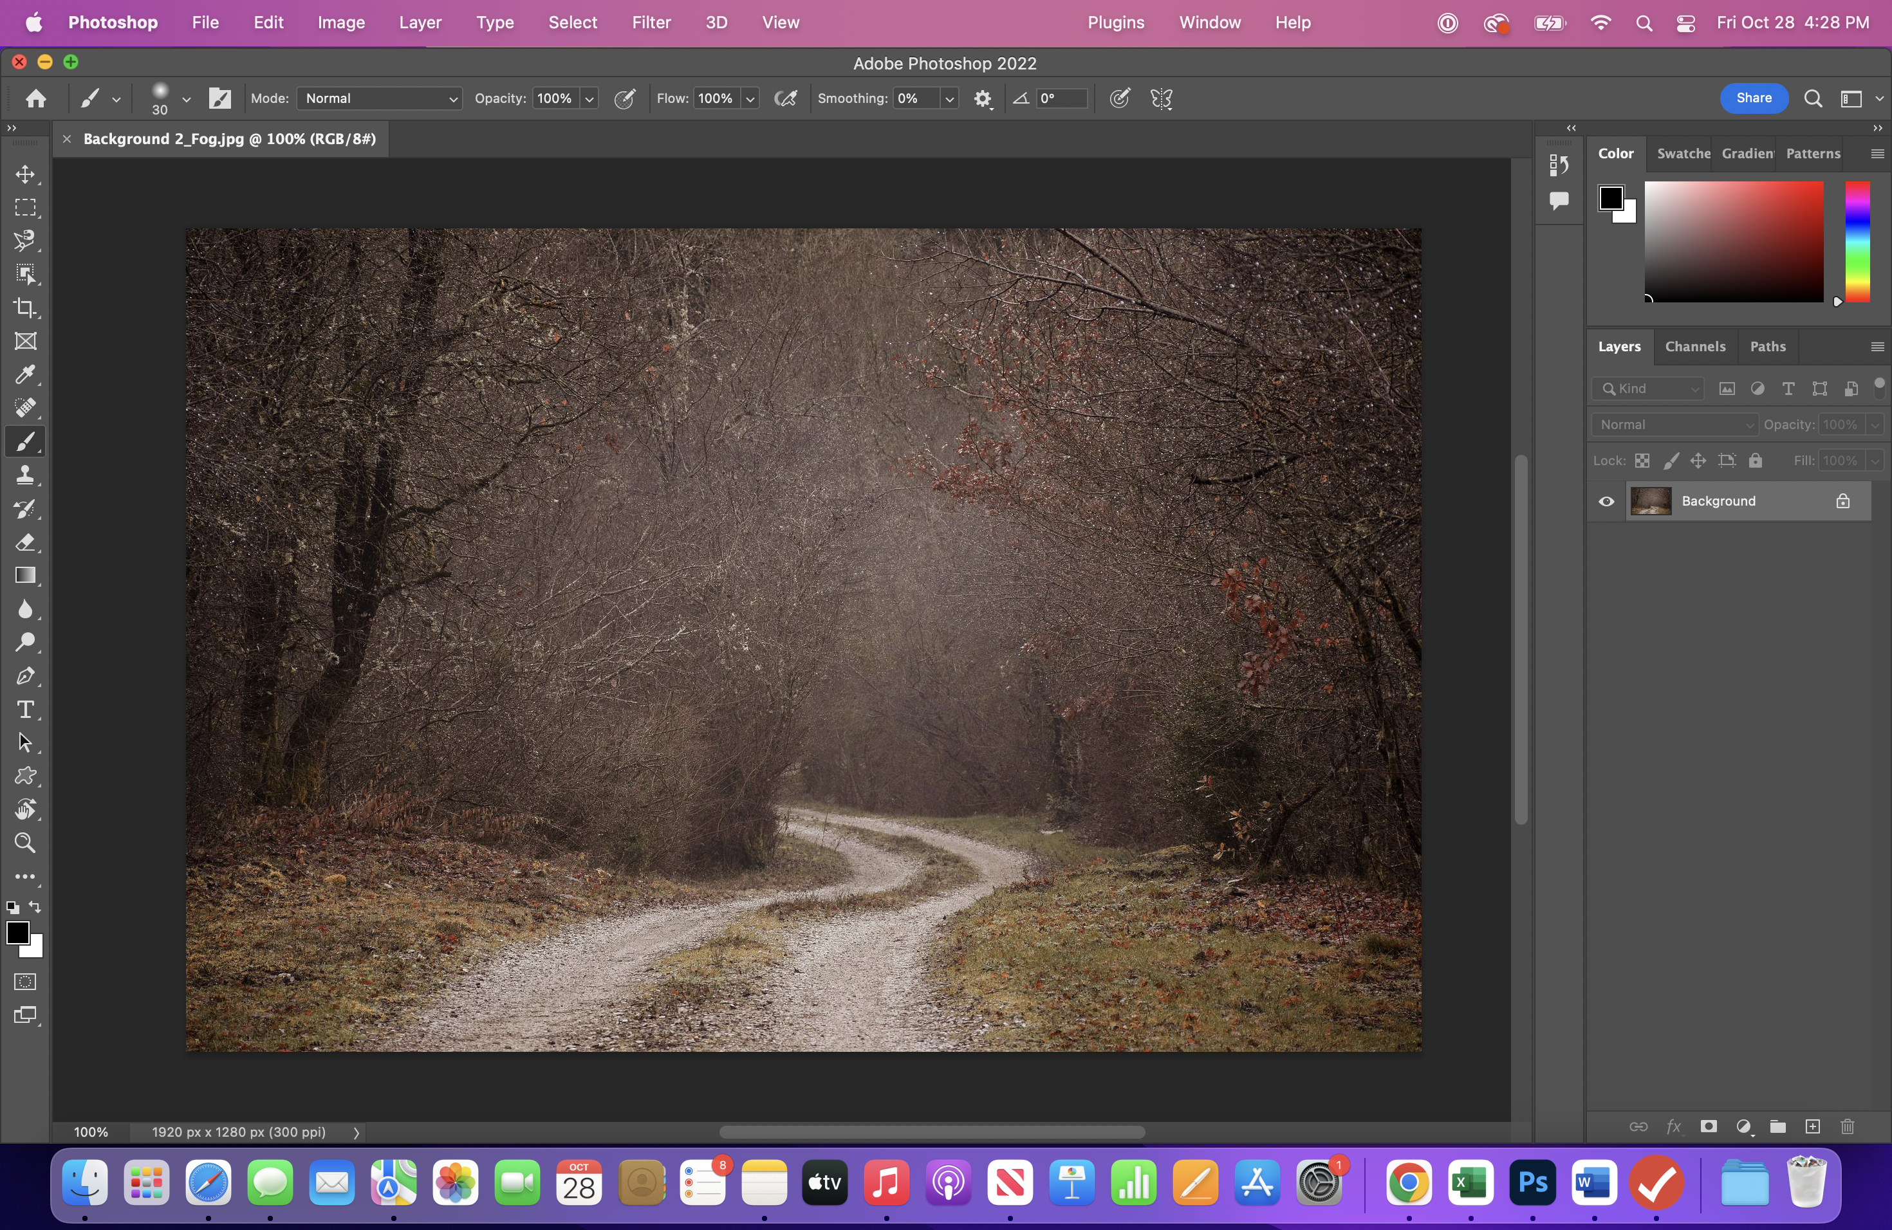Toggle pressure for opacity button
The height and width of the screenshot is (1230, 1892).
tap(625, 98)
